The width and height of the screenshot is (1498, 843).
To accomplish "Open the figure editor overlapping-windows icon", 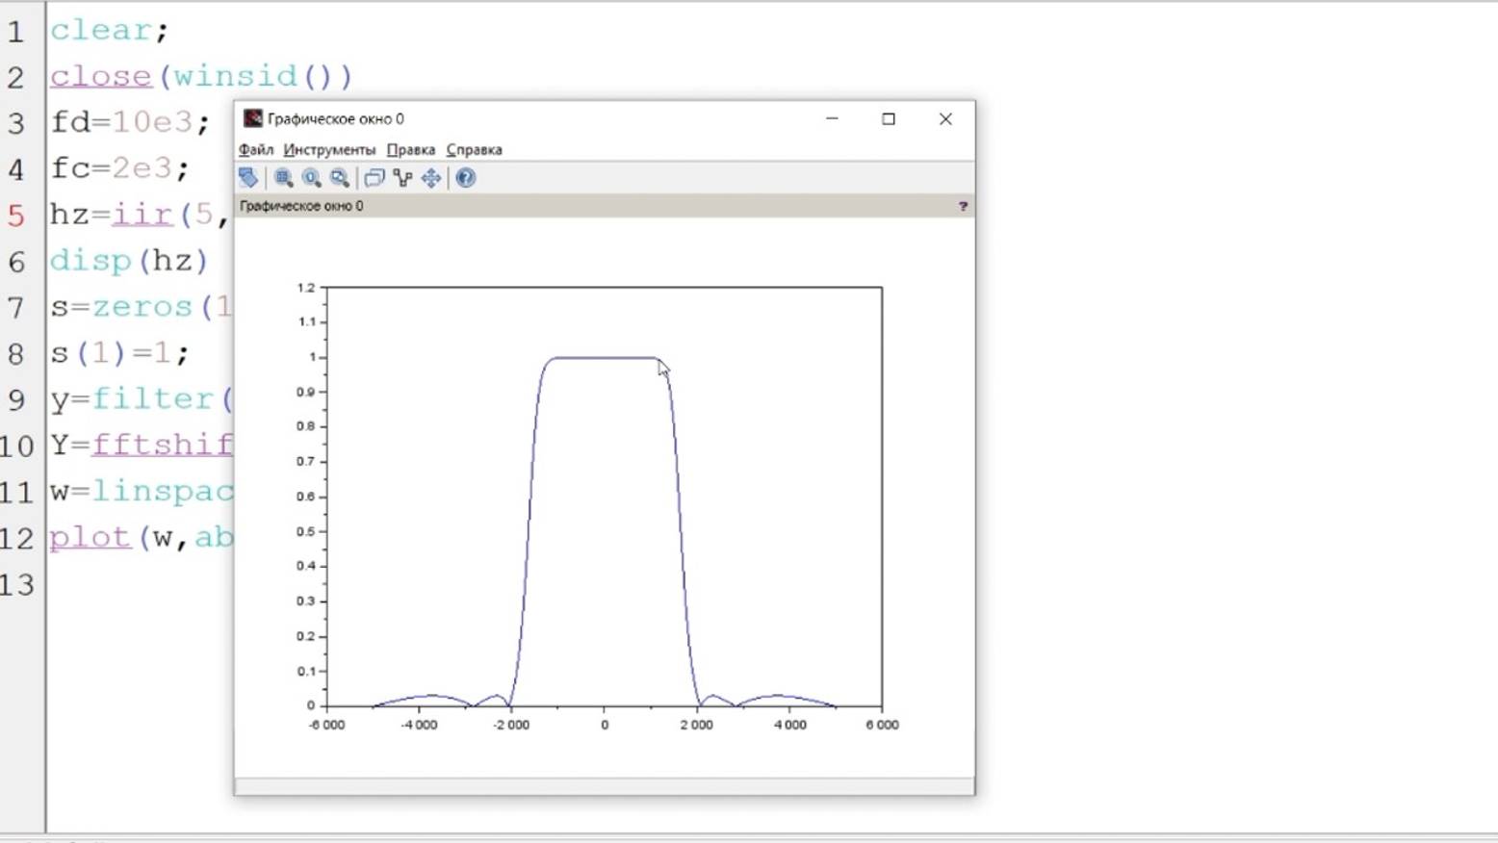I will click(374, 178).
